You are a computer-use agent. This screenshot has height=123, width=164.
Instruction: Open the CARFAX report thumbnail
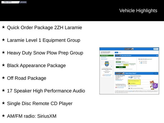(129, 70)
